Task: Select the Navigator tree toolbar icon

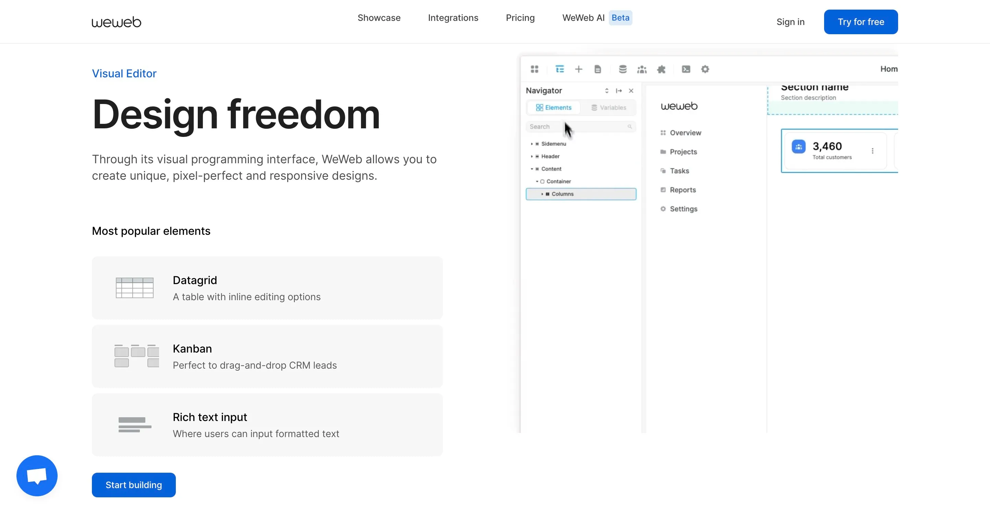Action: click(x=560, y=69)
